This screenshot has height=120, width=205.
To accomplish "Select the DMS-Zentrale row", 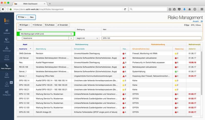I will tap(108, 53).
